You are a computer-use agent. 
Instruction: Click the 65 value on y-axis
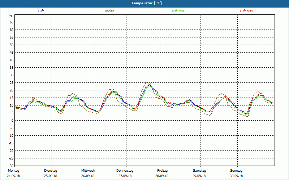tap(12, 22)
